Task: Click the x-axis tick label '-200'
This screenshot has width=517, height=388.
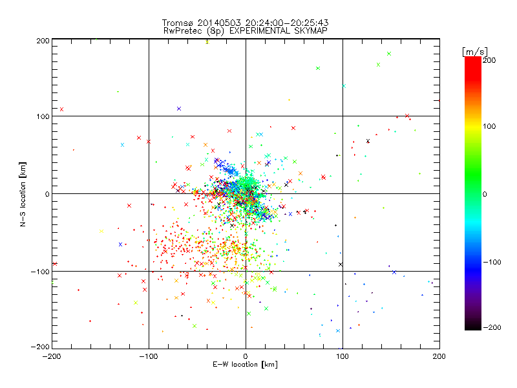Action: point(52,356)
